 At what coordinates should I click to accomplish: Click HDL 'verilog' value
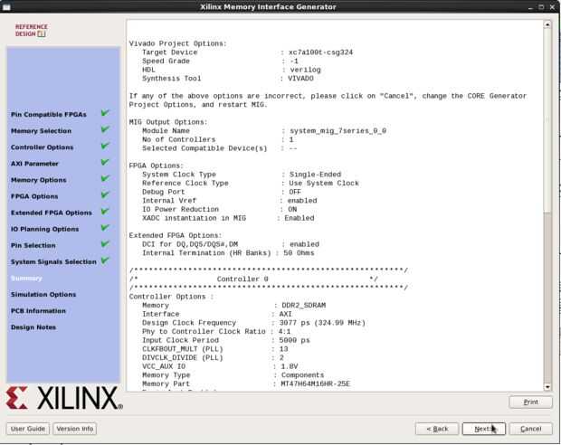click(305, 70)
